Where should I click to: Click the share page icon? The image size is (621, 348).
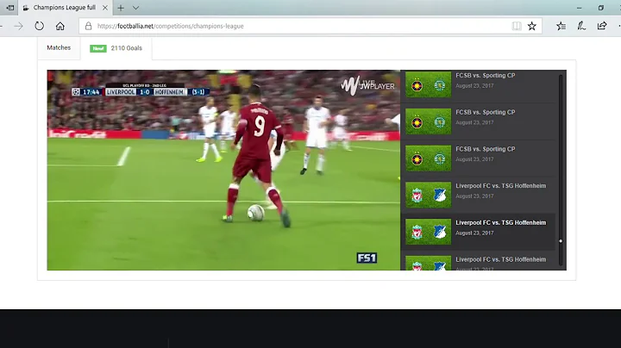click(x=602, y=26)
